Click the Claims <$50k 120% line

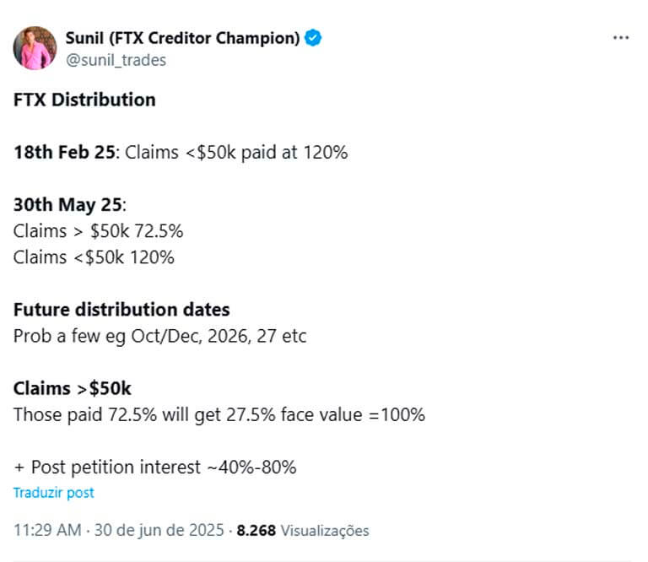point(94,257)
